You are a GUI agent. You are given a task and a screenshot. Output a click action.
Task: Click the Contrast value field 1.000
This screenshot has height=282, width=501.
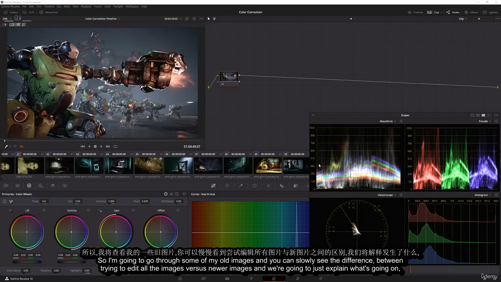point(111,201)
